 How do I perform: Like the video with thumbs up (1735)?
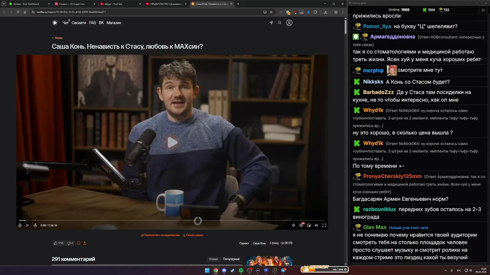point(59,243)
